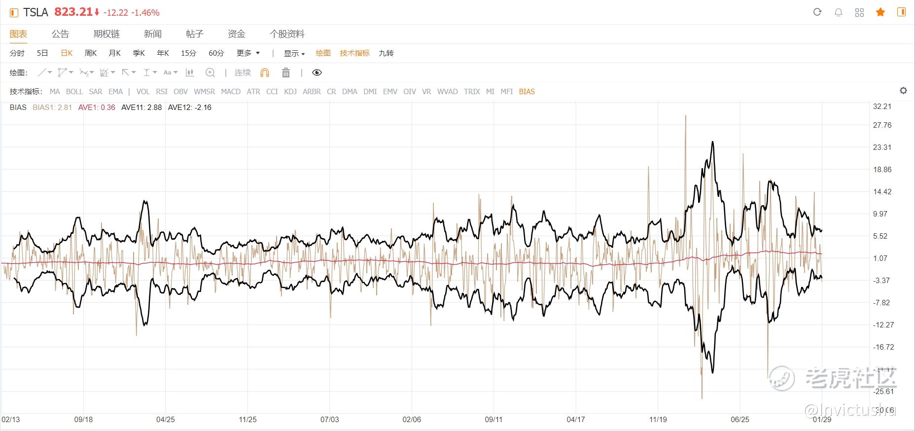Switch to the 公告 tab
This screenshot has width=915, height=431.
pos(60,34)
